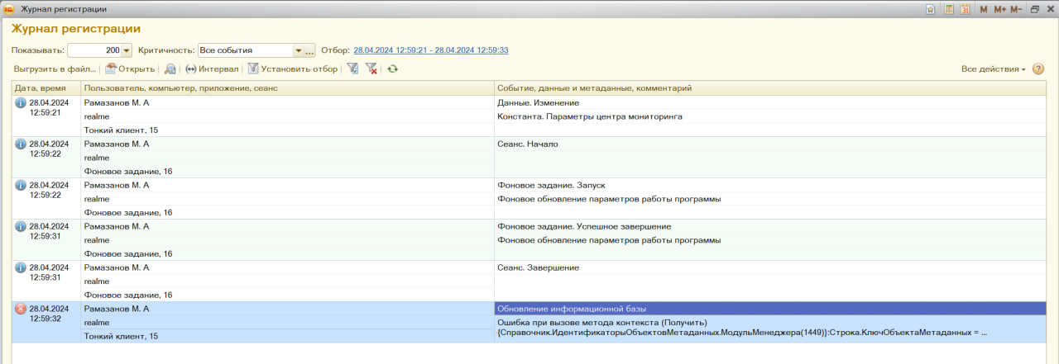
Task: Click filter by current value funnel icon
Action: tap(352, 69)
